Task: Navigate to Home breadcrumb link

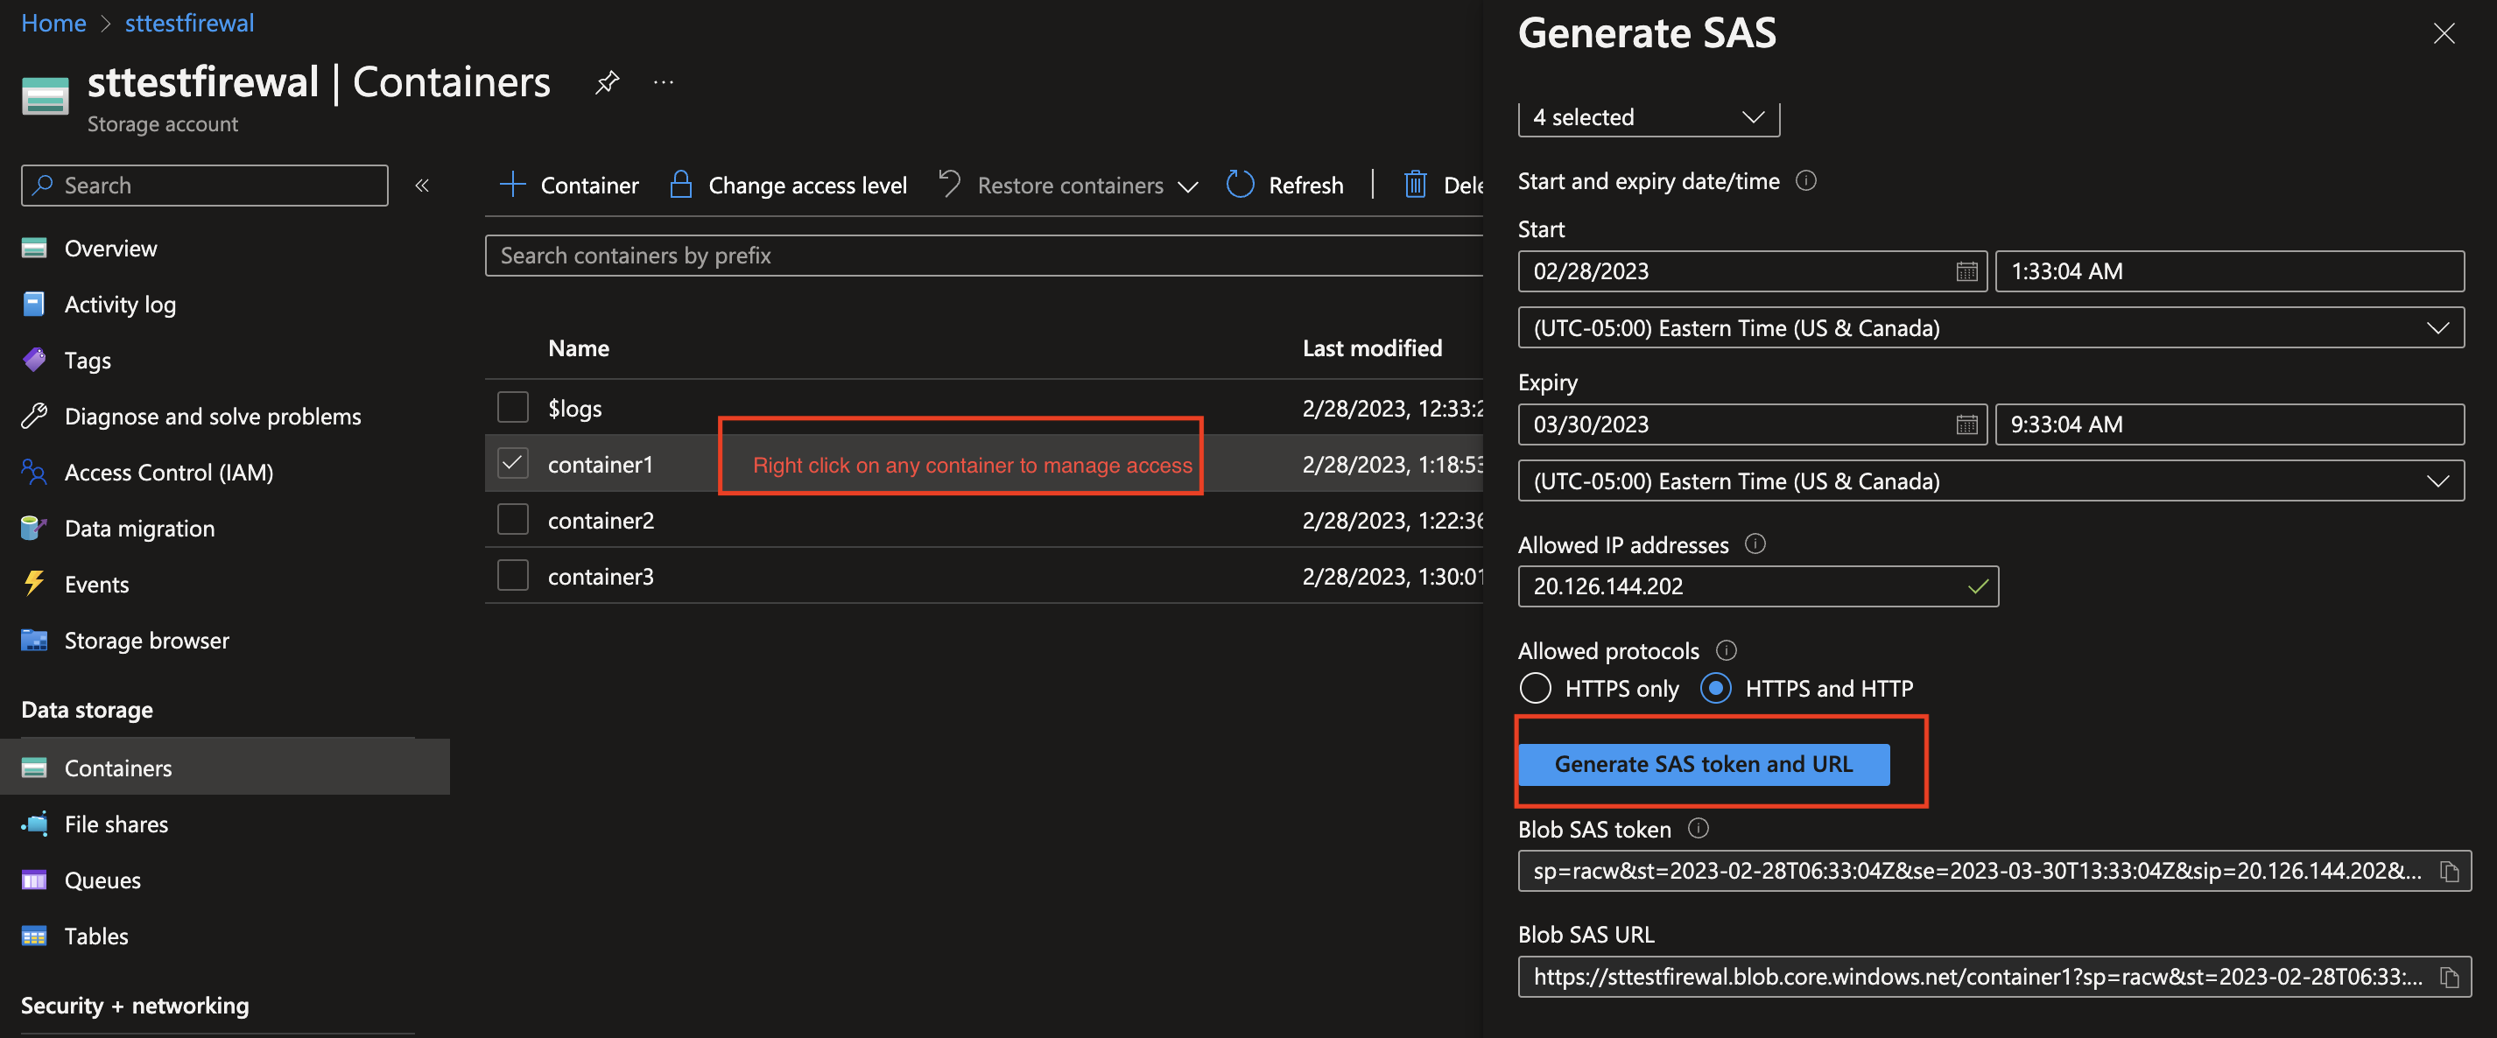Action: coord(53,22)
